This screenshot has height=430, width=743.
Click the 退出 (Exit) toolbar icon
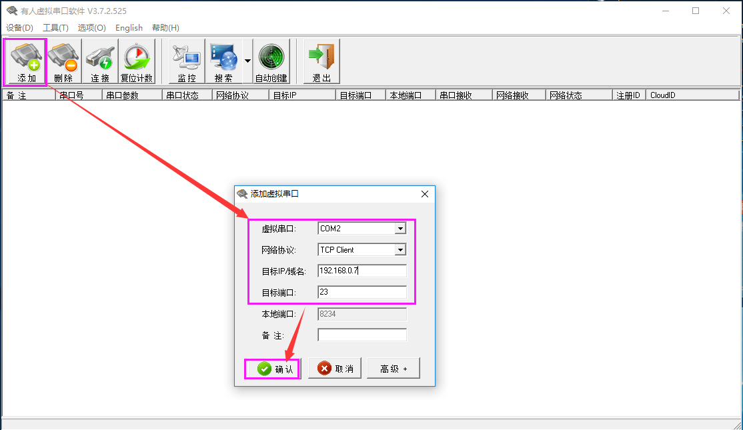pyautogui.click(x=321, y=61)
